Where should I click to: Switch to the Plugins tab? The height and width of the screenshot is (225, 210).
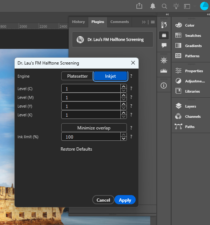click(98, 22)
